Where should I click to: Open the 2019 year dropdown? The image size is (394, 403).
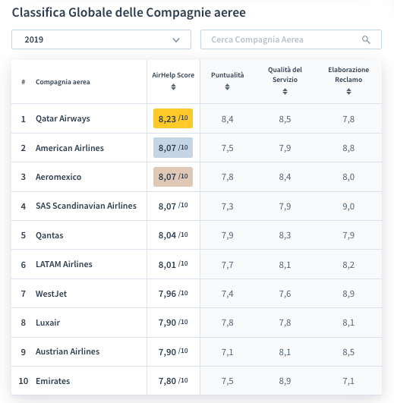101,39
